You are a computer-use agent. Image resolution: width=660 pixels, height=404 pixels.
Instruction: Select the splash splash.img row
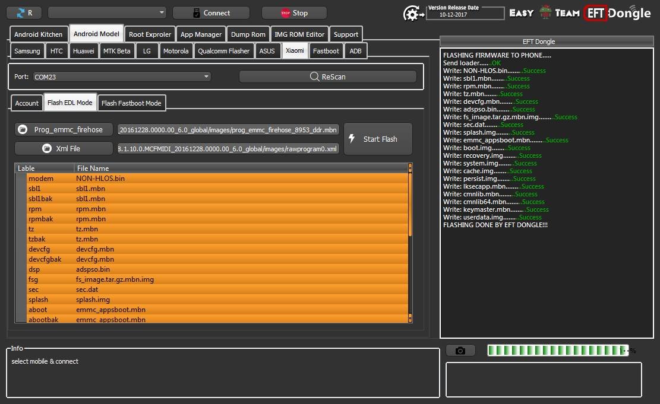[x=217, y=300]
